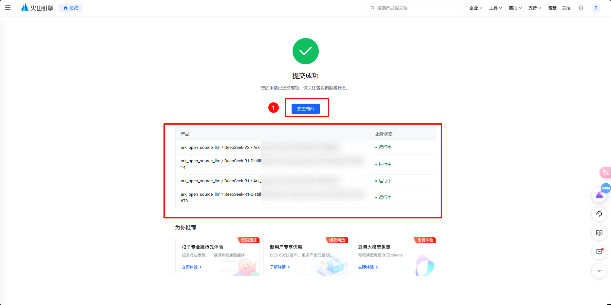Open the hamburger navigation menu
Image resolution: width=611 pixels, height=305 pixels.
8,8
